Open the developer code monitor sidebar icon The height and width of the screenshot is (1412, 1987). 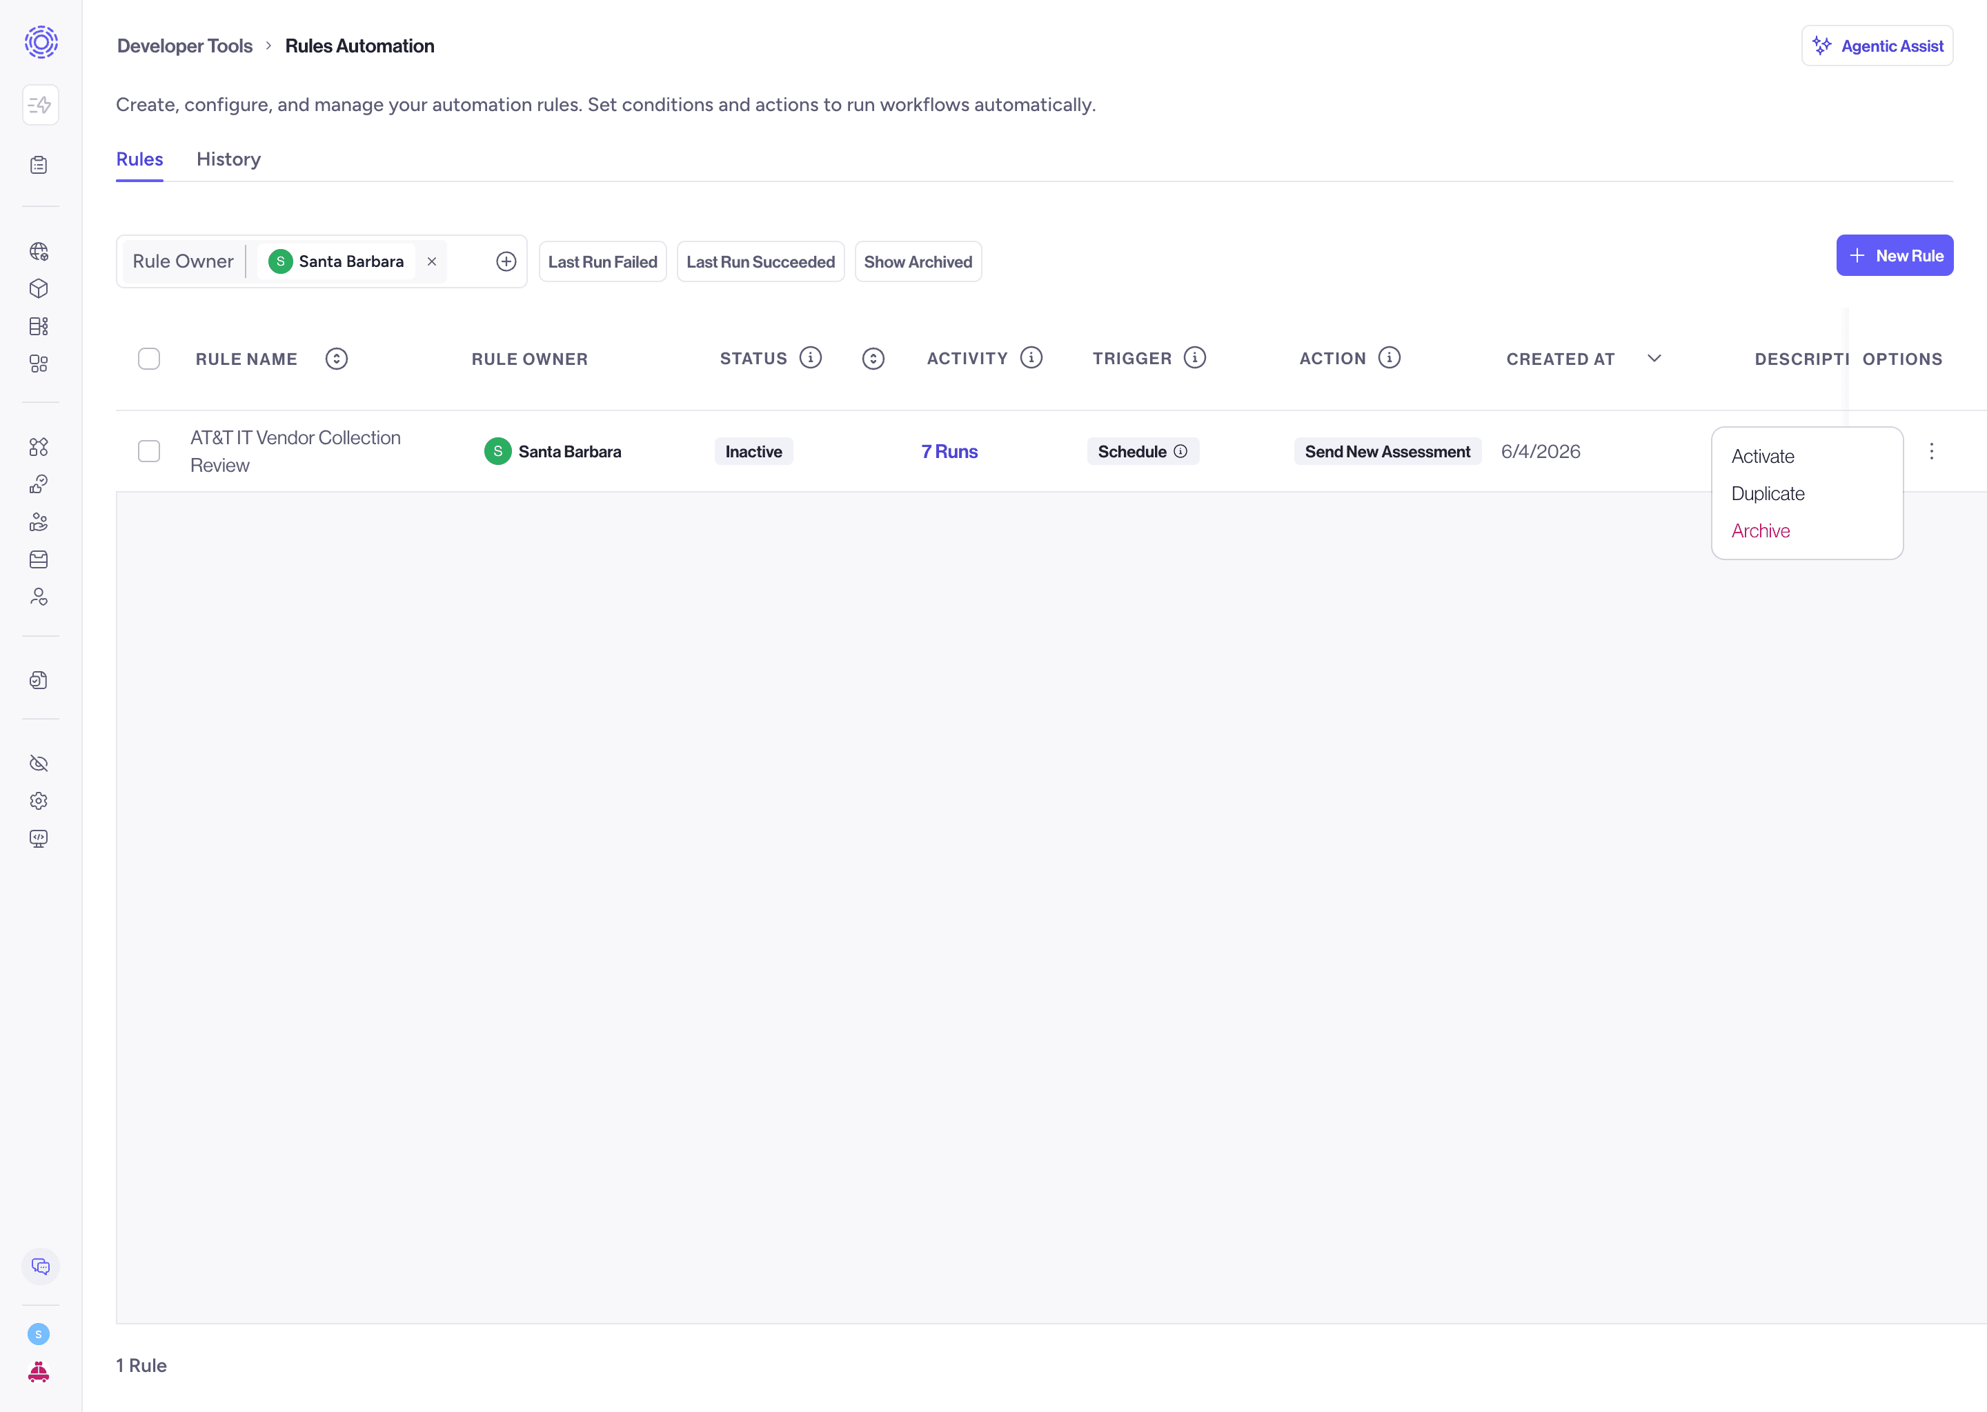(x=39, y=838)
